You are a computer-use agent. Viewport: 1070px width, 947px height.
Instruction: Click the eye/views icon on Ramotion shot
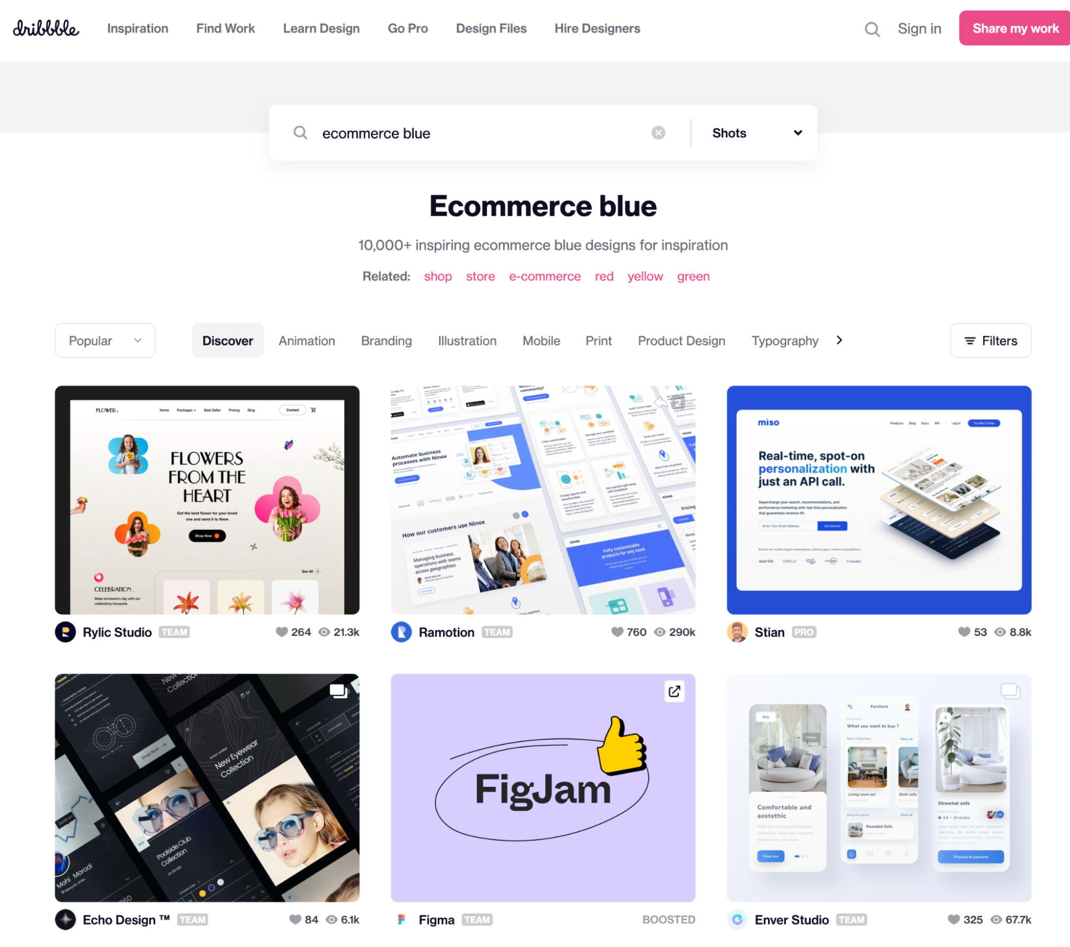click(x=659, y=633)
